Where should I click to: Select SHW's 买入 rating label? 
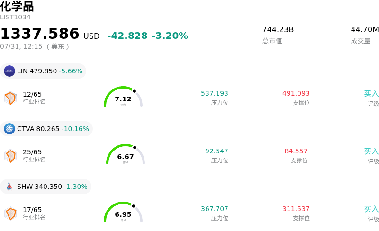pyautogui.click(x=371, y=209)
